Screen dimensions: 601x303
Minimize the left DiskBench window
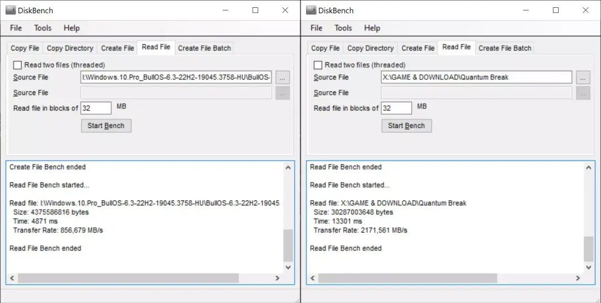click(x=225, y=11)
